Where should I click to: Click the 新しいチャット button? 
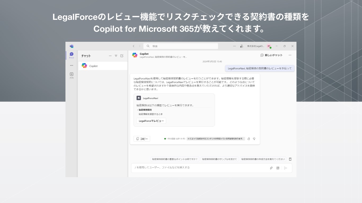coord(272,55)
